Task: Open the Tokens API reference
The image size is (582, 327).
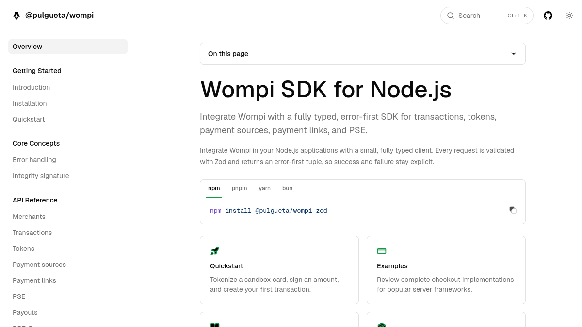Action: 24,249
